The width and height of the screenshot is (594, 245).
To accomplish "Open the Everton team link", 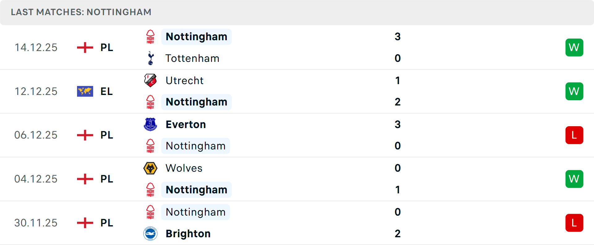I will [186, 124].
